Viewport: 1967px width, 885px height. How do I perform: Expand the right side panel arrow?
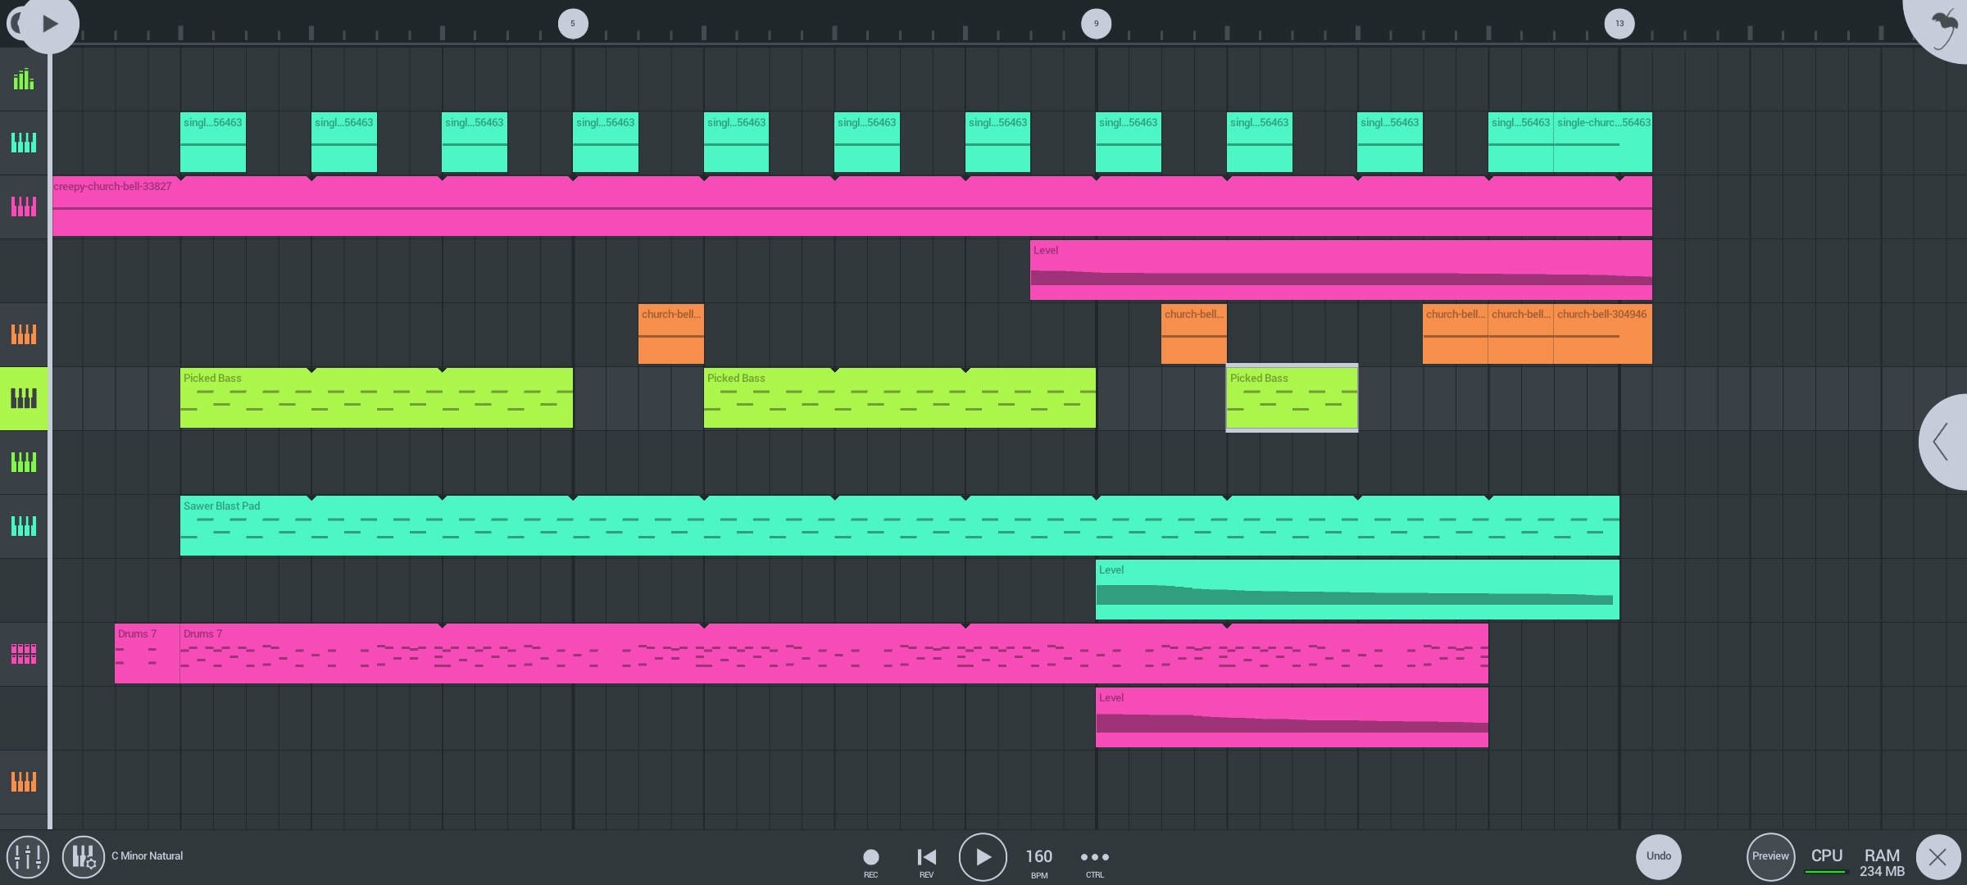click(1943, 442)
